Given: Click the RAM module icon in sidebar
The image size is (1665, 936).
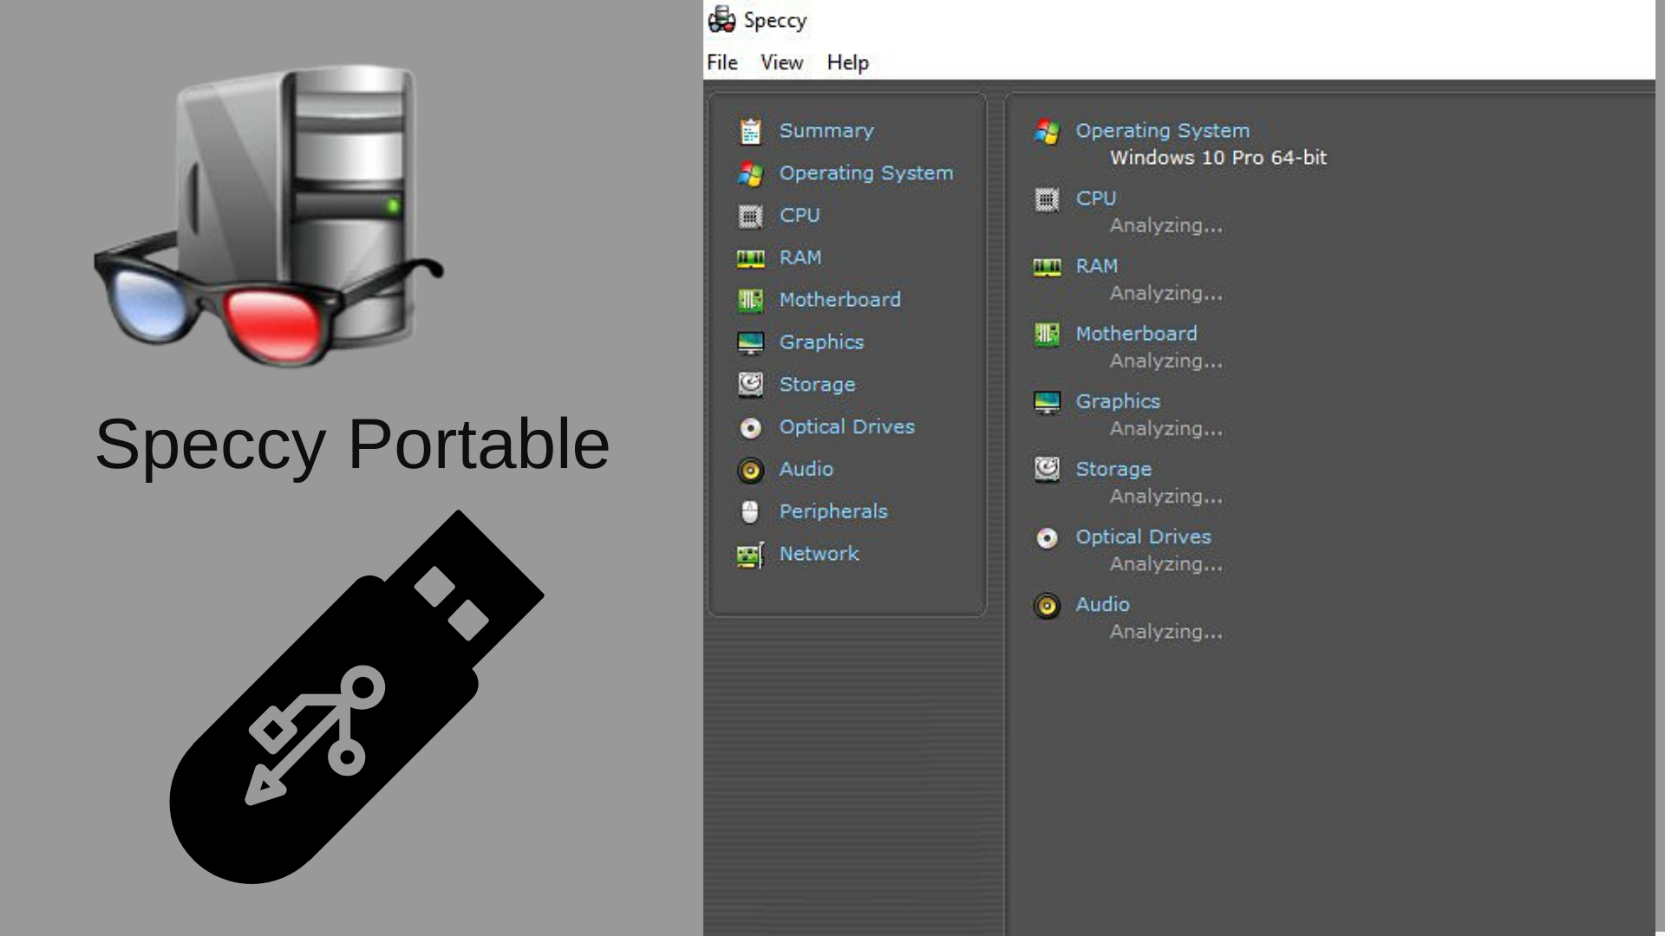Looking at the screenshot, I should pyautogui.click(x=750, y=258).
